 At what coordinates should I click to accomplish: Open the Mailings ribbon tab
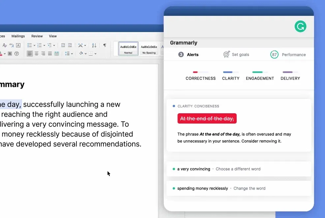(18, 36)
